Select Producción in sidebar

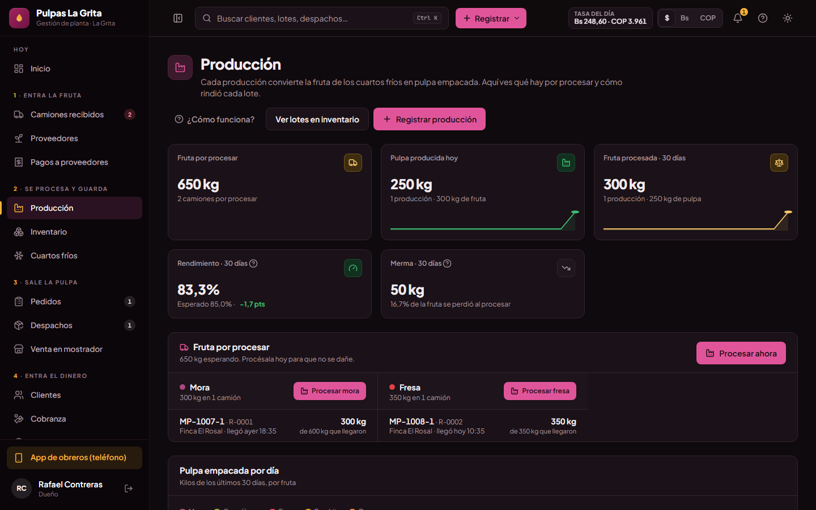coord(74,208)
